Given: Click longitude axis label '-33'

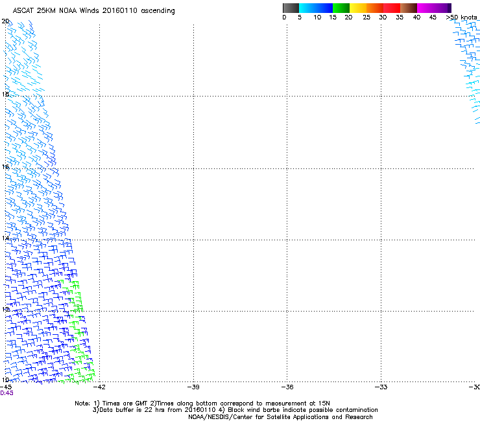Looking at the screenshot, I should (381, 387).
